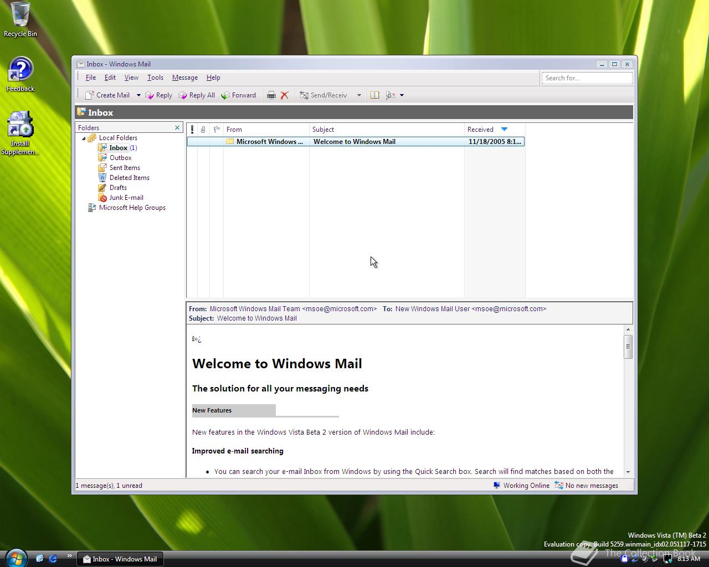Viewport: 709px width, 567px height.
Task: Click Inbox - Windows Mail taskbar button
Action: [120, 559]
